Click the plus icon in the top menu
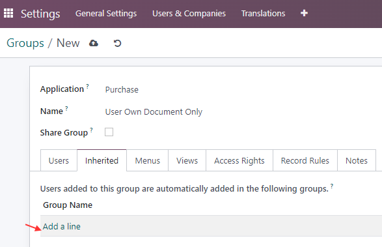 coord(304,13)
